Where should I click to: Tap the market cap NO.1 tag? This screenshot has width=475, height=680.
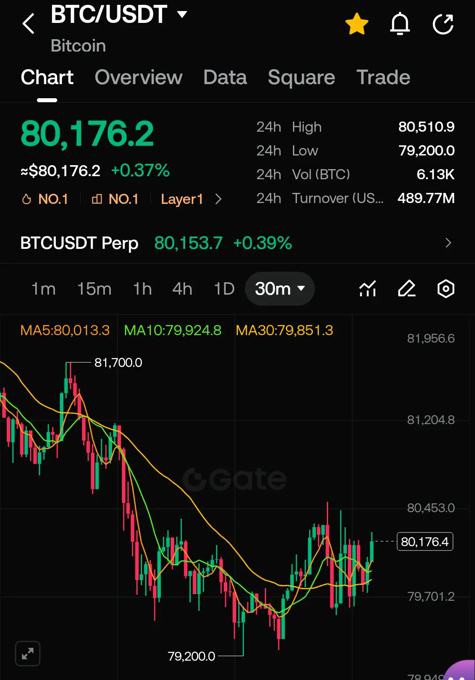click(115, 199)
